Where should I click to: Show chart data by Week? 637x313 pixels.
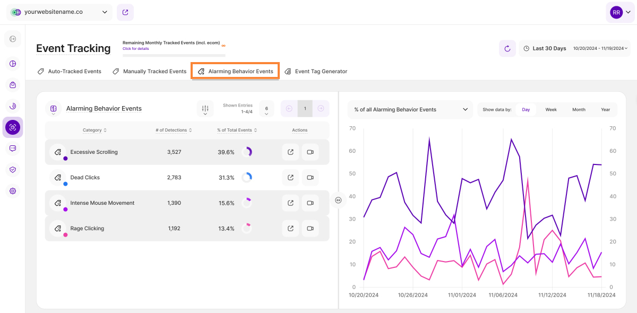551,110
